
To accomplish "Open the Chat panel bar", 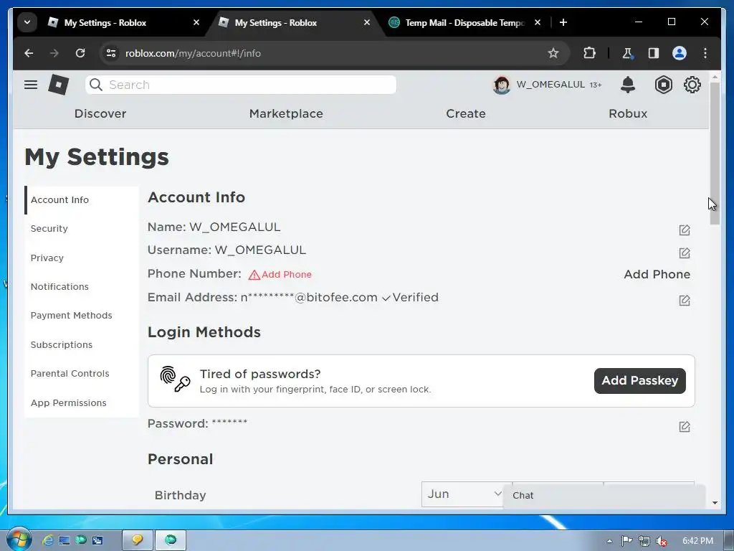I will coord(604,496).
